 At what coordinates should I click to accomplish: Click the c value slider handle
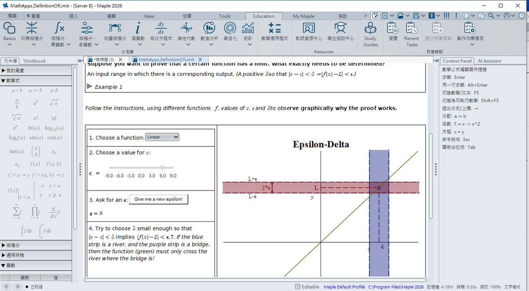162,167
